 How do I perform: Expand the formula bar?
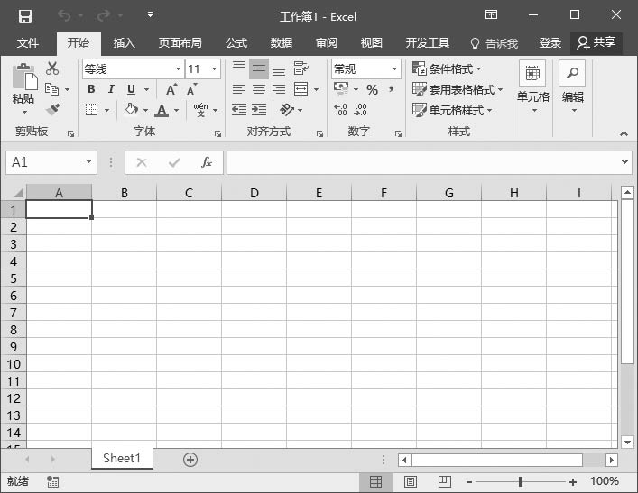625,161
